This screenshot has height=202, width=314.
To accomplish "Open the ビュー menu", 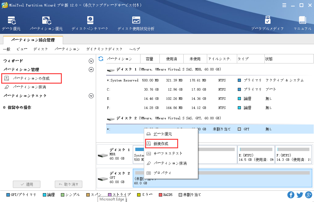I will (x=22, y=49).
